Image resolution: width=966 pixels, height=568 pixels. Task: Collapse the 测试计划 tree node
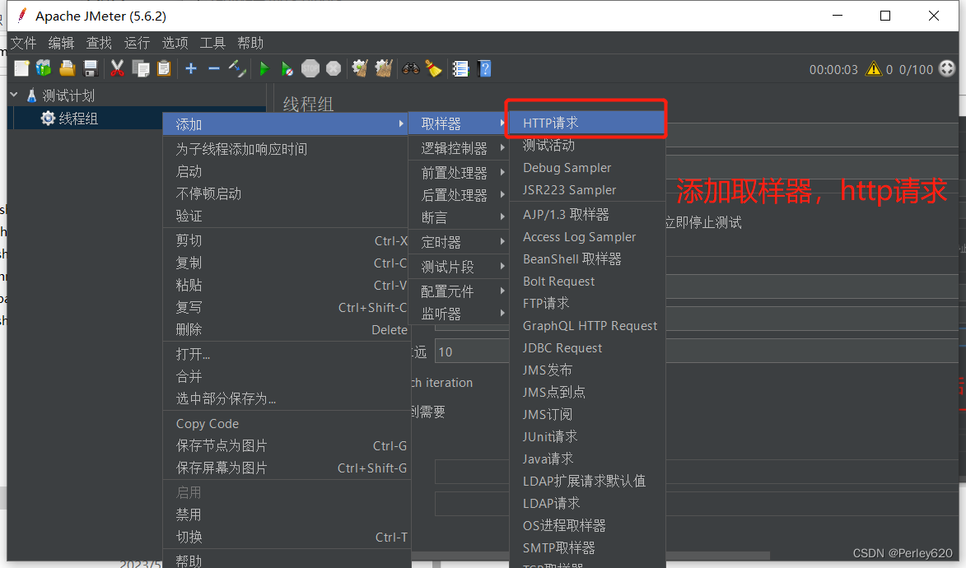(x=14, y=95)
